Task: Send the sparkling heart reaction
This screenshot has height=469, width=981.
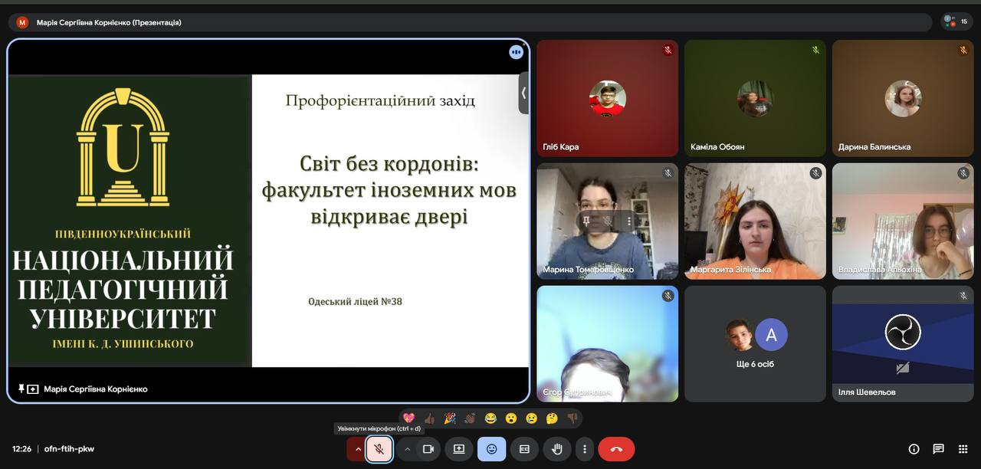Action: 408,418
